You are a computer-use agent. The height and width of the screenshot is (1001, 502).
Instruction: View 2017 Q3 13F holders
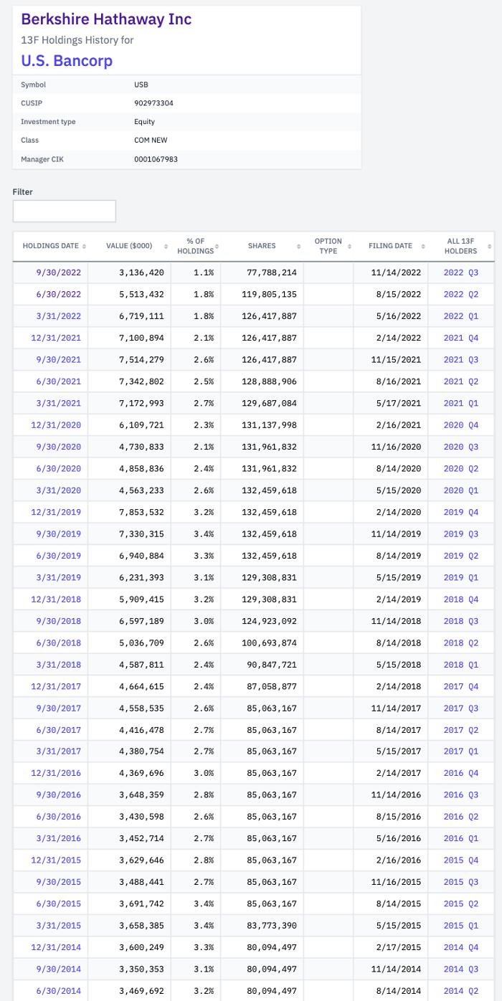click(x=460, y=708)
